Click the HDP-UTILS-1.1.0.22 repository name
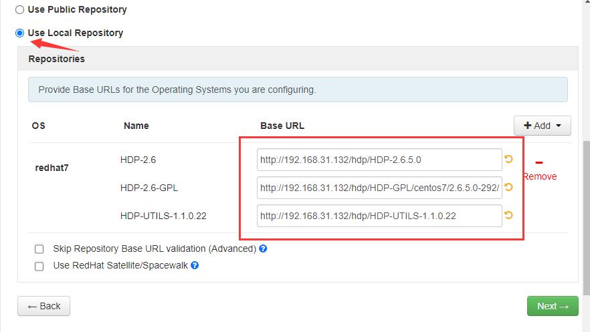 [163, 216]
